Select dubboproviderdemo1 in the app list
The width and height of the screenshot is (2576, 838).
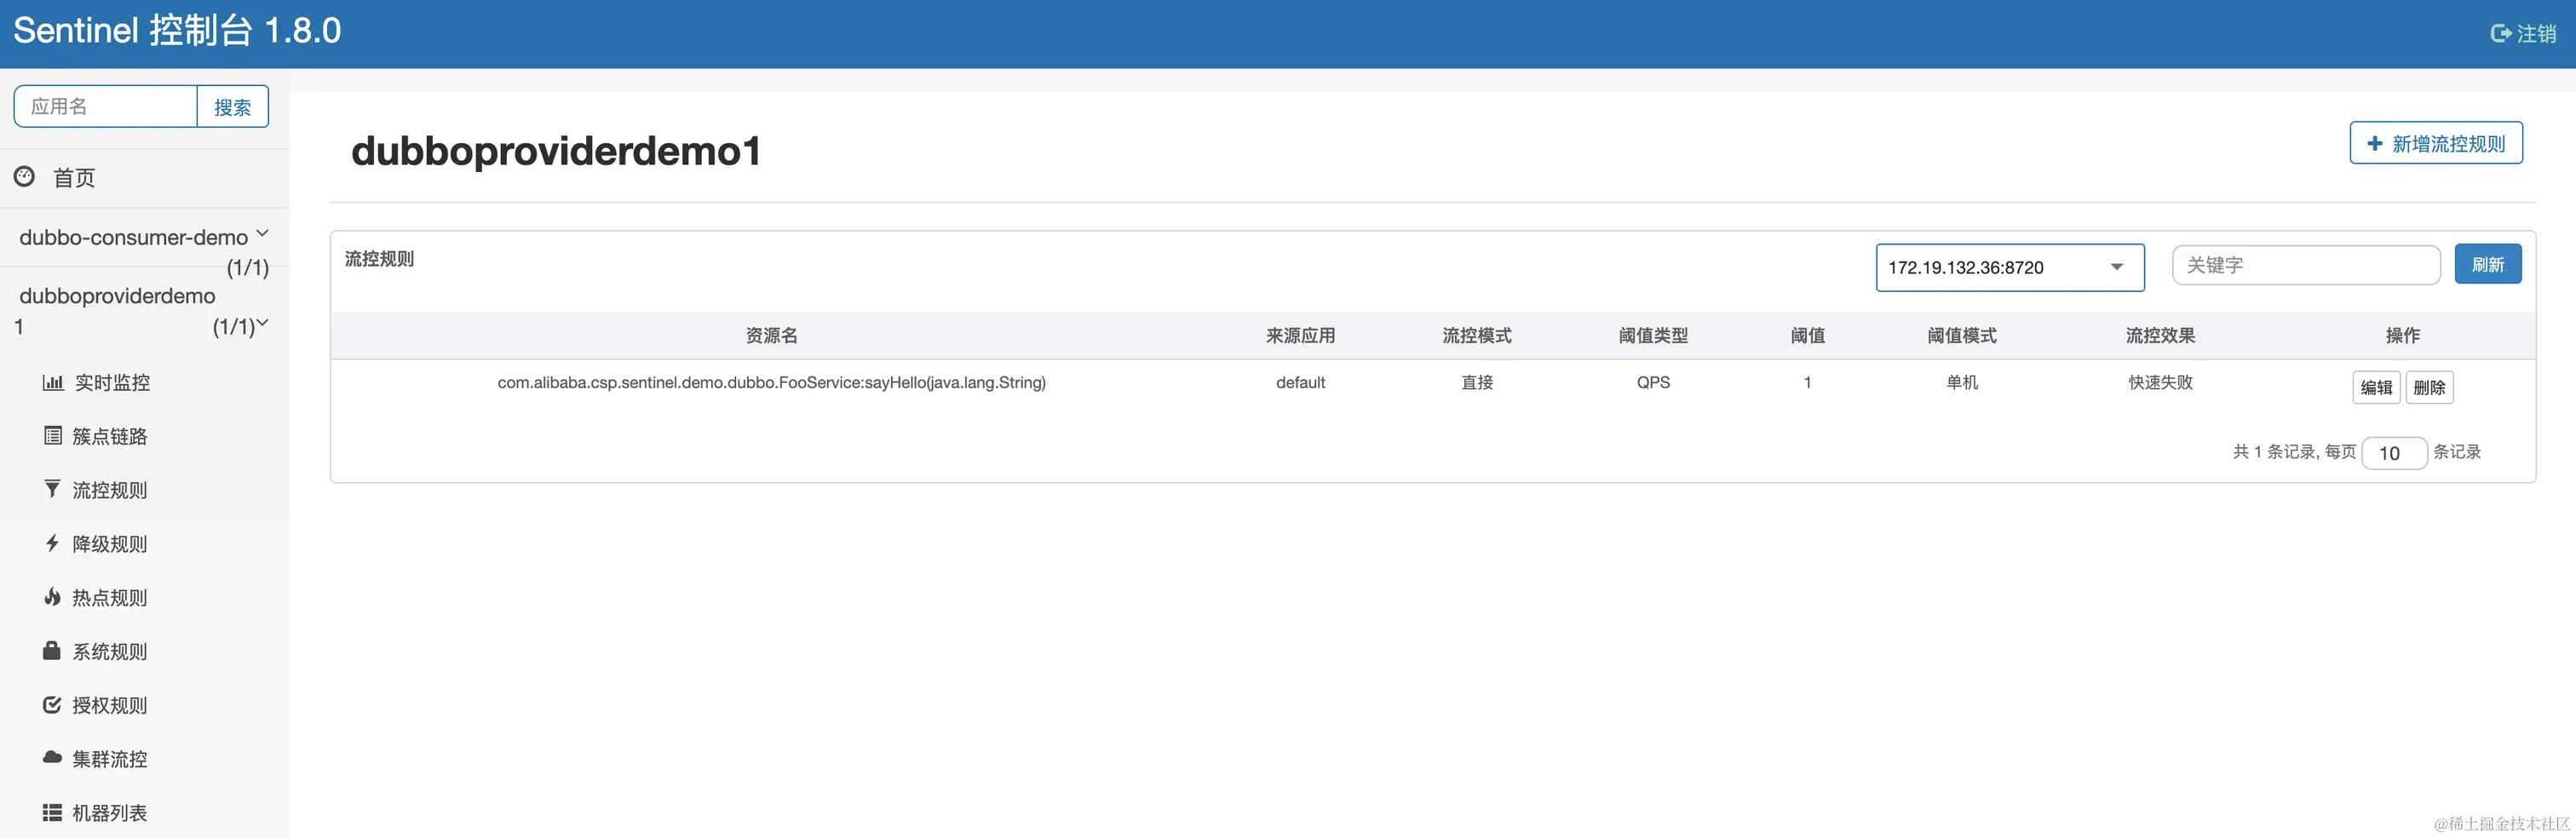tap(117, 310)
